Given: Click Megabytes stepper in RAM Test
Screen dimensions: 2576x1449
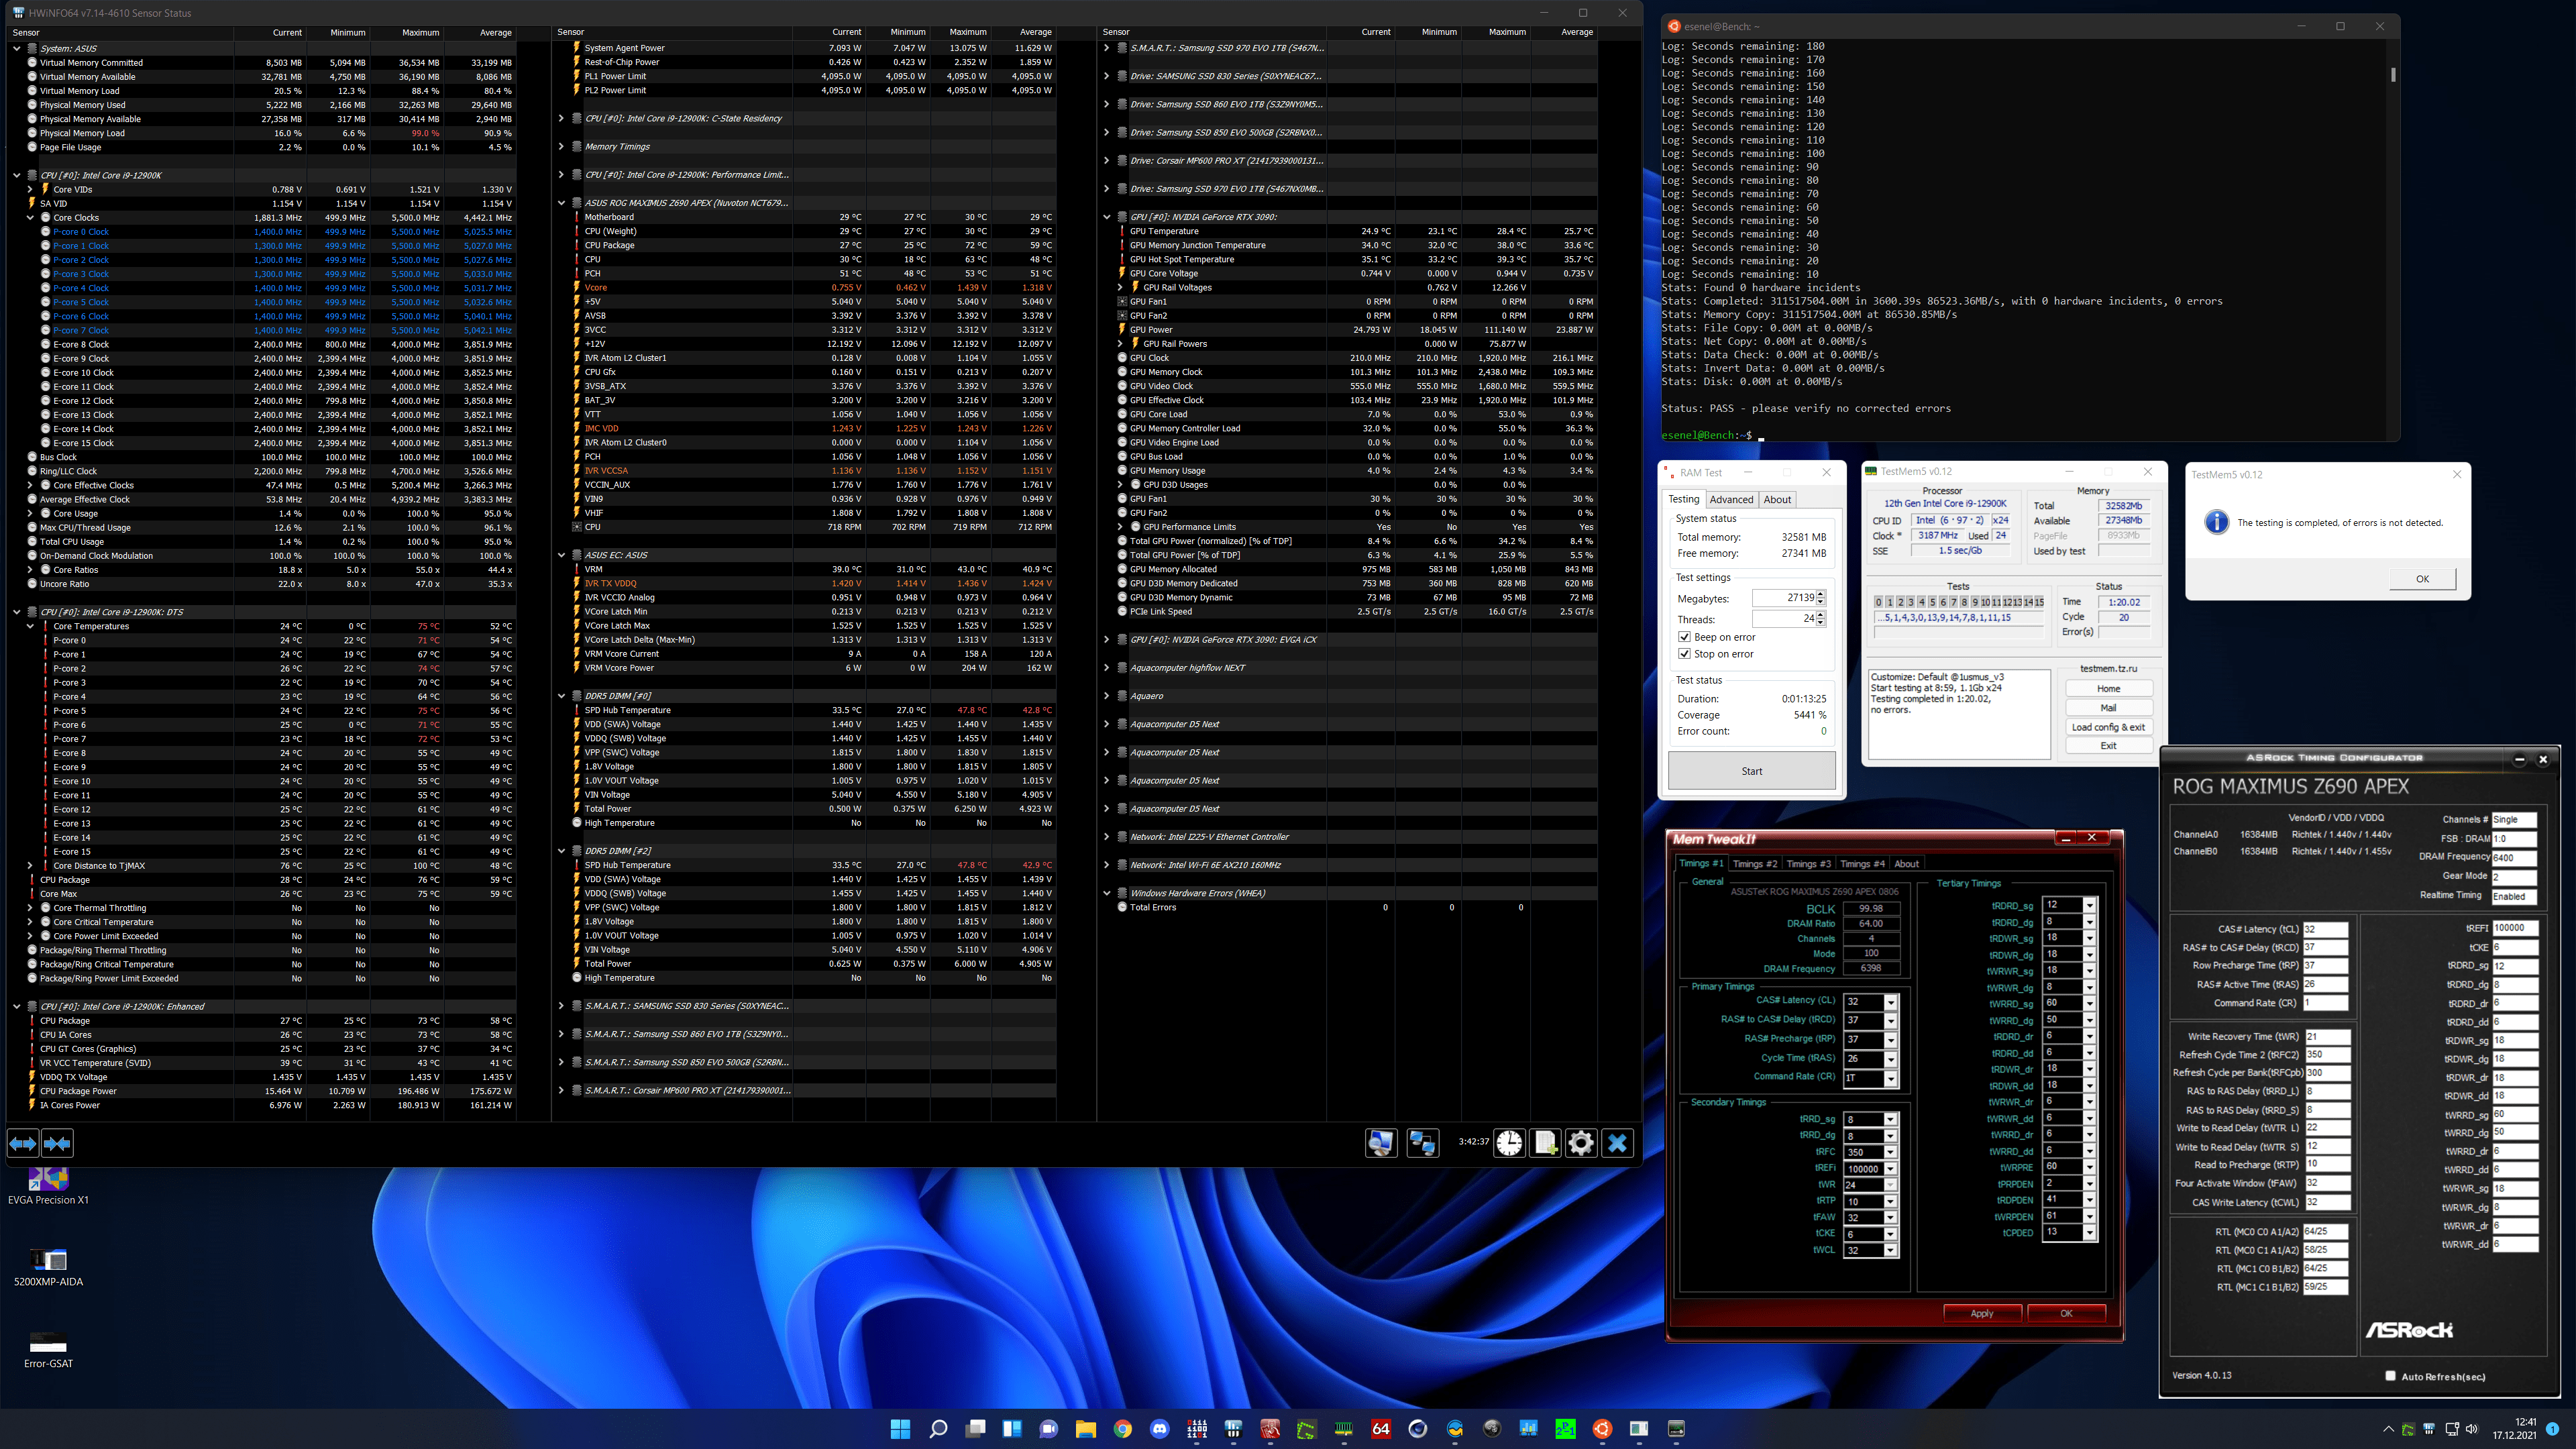Looking at the screenshot, I should (1820, 598).
